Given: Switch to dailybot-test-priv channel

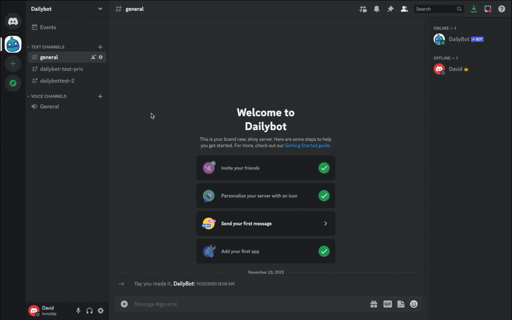Looking at the screenshot, I should tap(61, 69).
